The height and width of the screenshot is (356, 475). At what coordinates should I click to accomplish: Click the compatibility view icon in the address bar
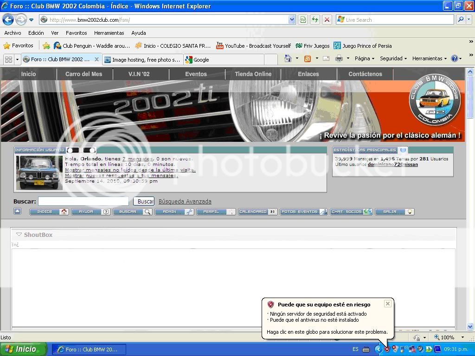tap(303, 20)
